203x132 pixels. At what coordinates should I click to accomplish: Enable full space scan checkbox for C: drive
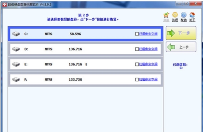[x=137, y=34]
